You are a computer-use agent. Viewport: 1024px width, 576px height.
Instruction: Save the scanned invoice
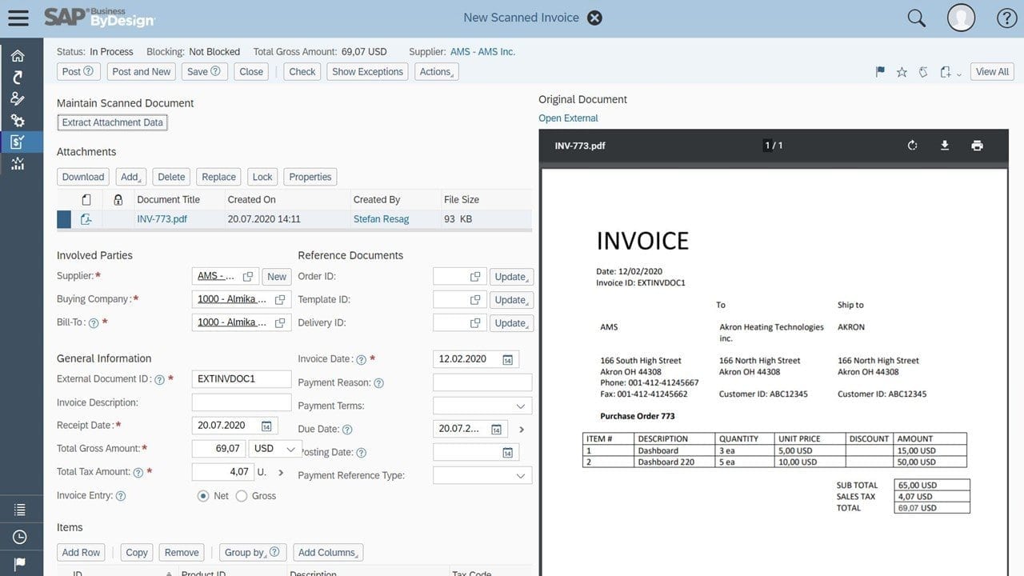coord(203,71)
